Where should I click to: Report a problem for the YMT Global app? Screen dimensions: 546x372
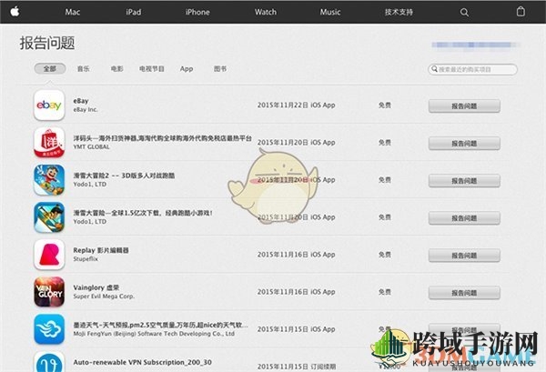click(464, 143)
